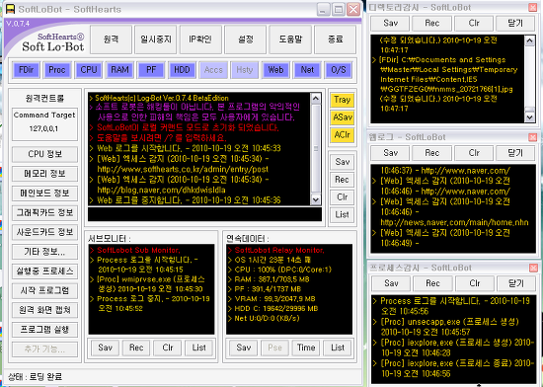The image size is (543, 387).
Task: Toggle the Proc monitor button
Action: pos(57,70)
